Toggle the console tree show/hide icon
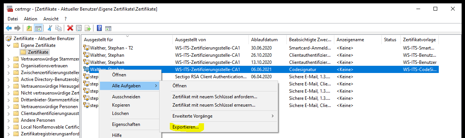 (x=38, y=28)
